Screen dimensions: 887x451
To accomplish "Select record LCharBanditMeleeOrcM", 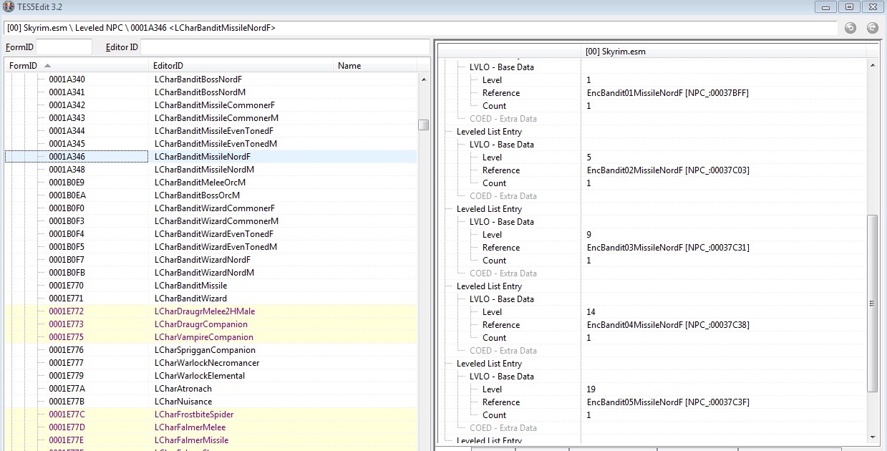I will click(x=210, y=183).
